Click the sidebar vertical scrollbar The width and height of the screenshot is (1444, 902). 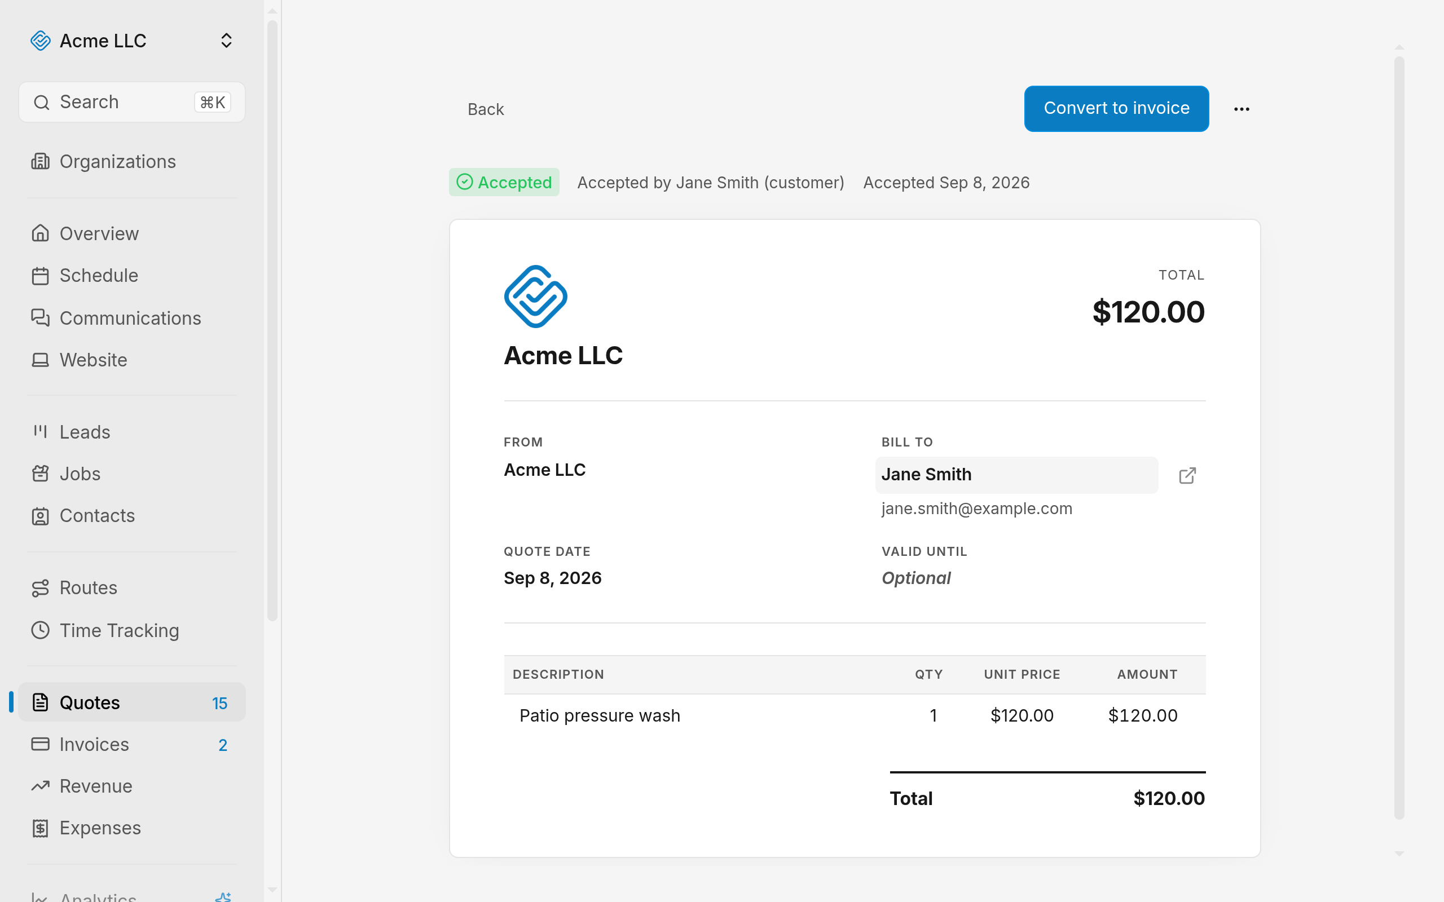[x=272, y=321]
